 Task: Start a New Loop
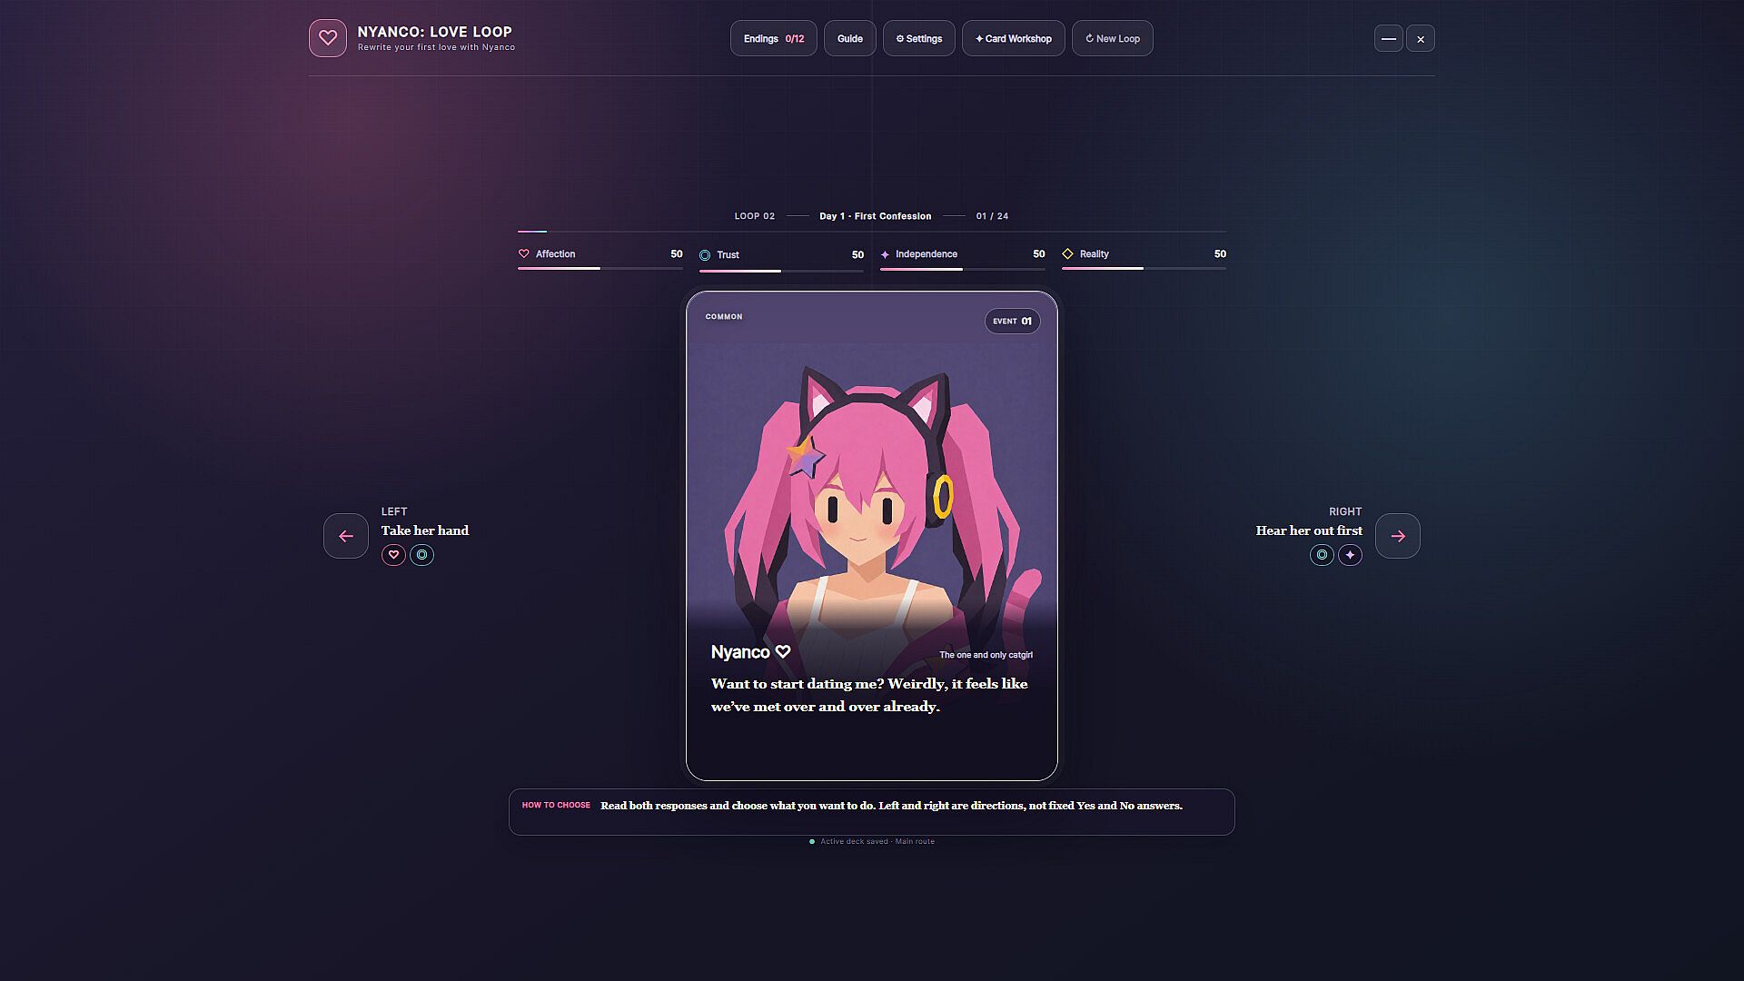pos(1112,38)
